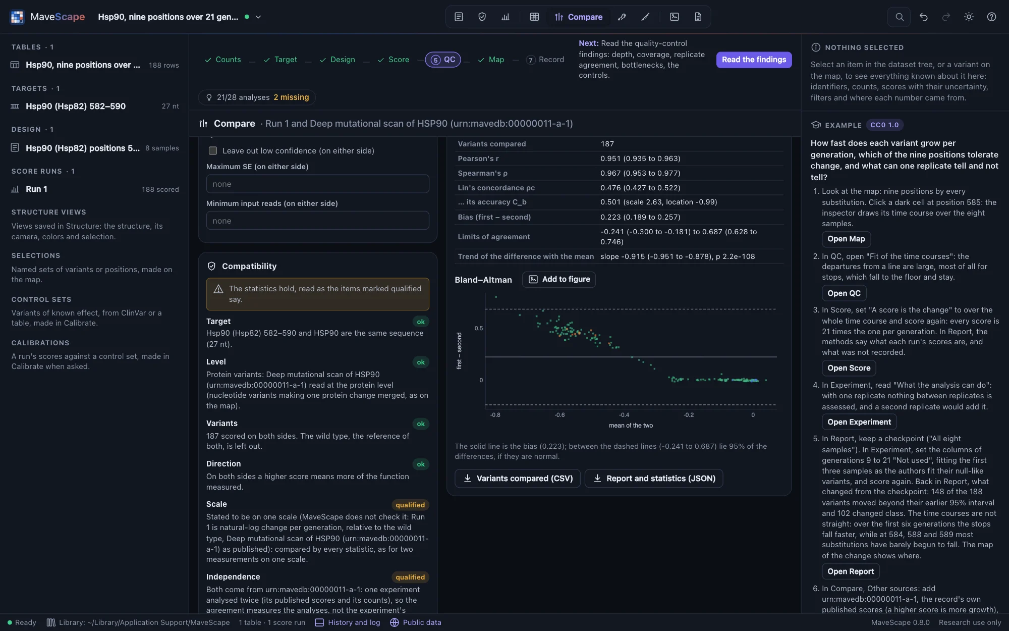Go to the Score step
The width and height of the screenshot is (1009, 631).
point(394,60)
